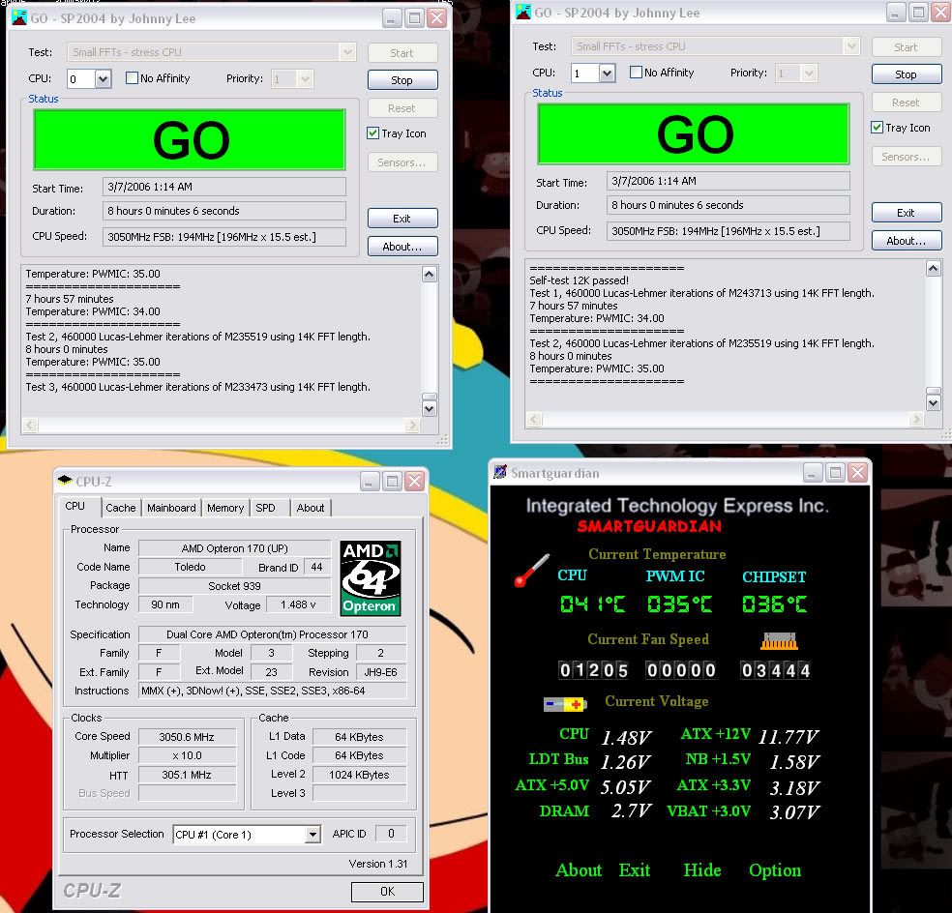Click the Smartguardian title bar icon
Image resolution: width=952 pixels, height=913 pixels.
tap(499, 472)
